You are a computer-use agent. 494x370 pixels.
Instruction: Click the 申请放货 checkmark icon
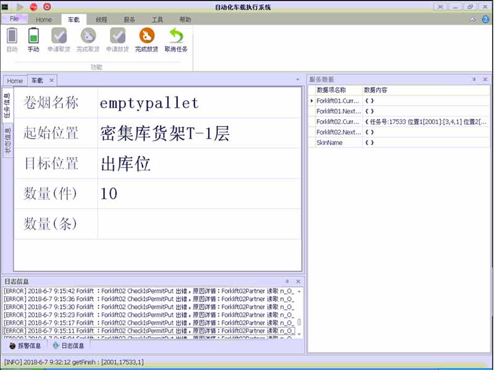(x=117, y=36)
